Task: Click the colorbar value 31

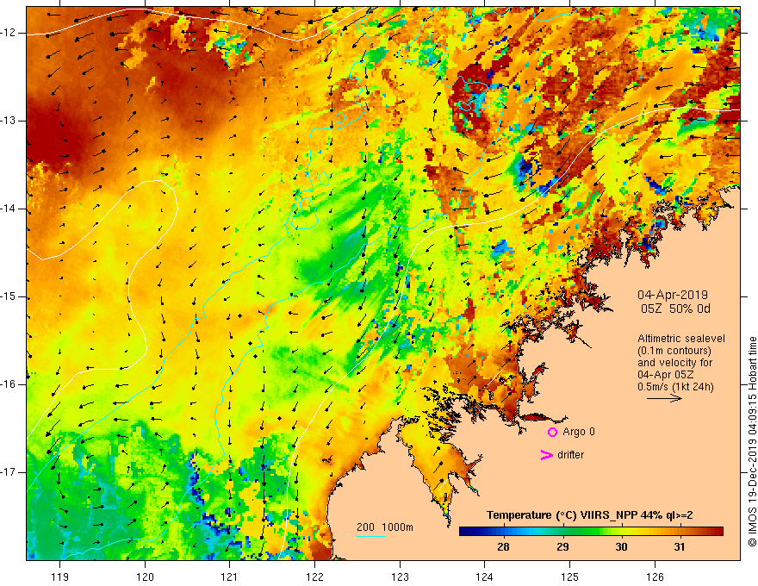Action: [x=680, y=547]
